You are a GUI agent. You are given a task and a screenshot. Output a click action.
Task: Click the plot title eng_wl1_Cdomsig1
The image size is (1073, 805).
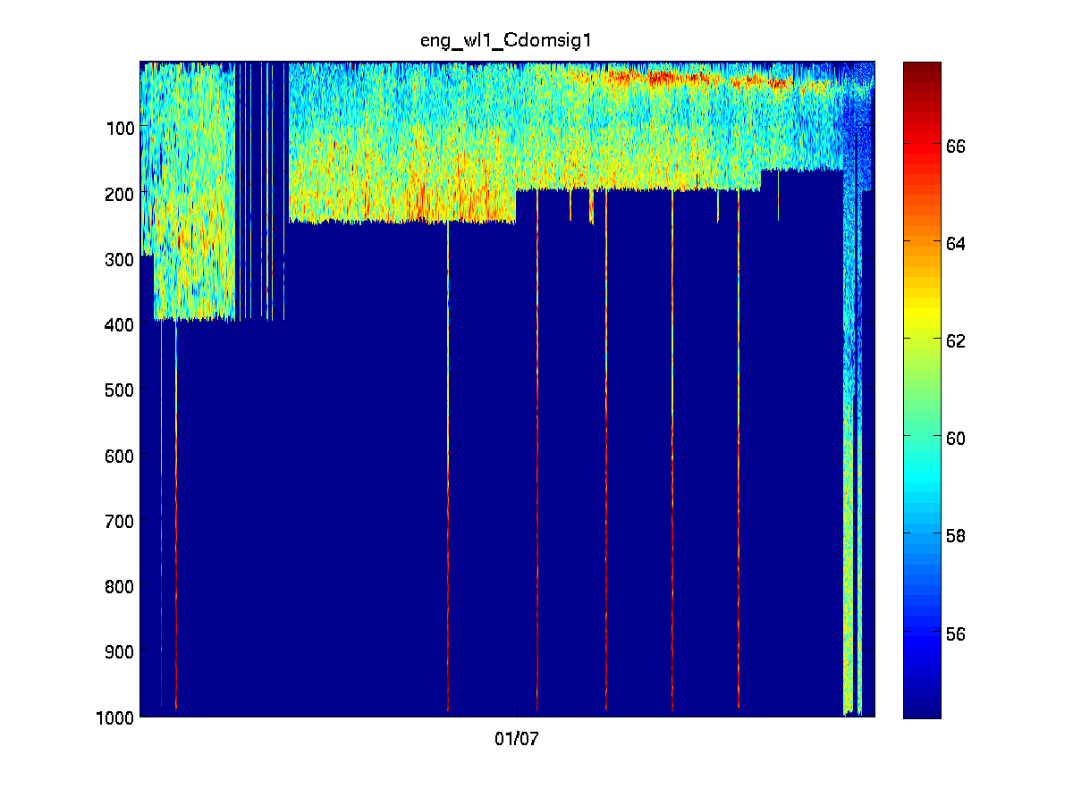[x=507, y=42]
